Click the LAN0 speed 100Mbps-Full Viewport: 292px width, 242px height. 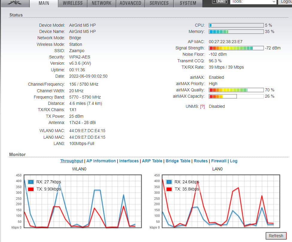pyautogui.click(x=82, y=144)
